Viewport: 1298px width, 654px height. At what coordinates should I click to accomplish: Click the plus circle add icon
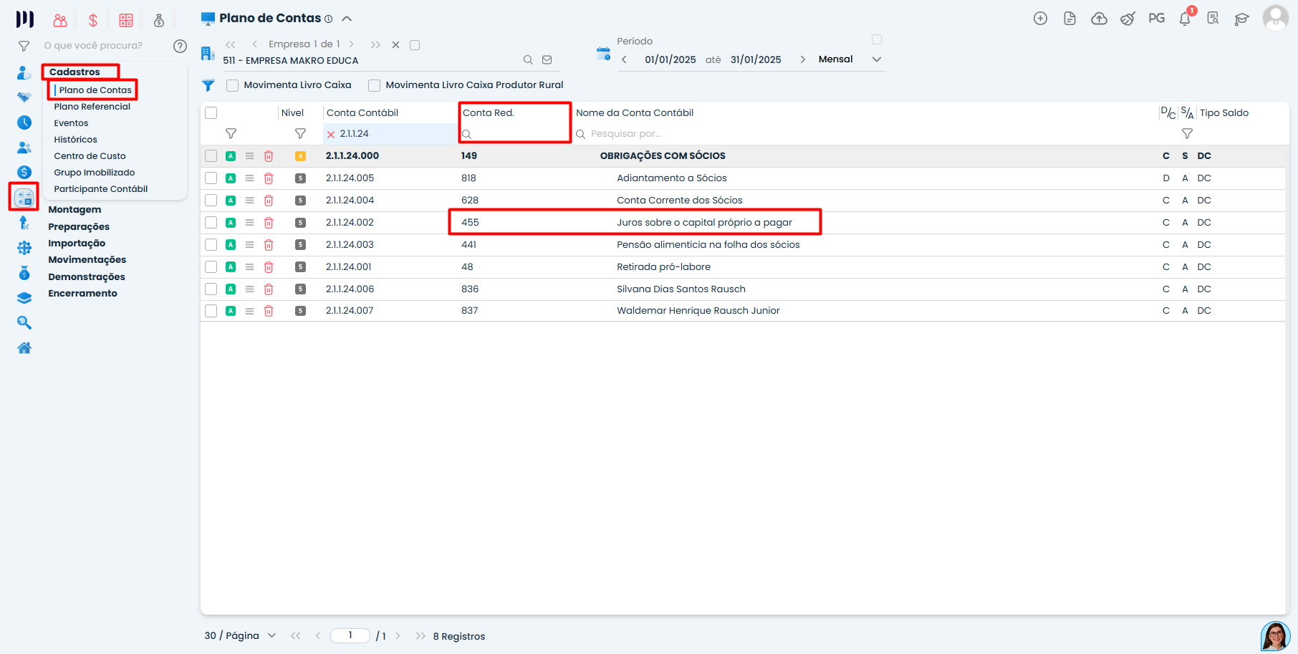[1040, 19]
